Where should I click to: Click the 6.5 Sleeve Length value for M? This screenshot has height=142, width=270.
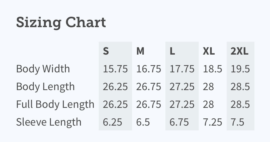143,122
